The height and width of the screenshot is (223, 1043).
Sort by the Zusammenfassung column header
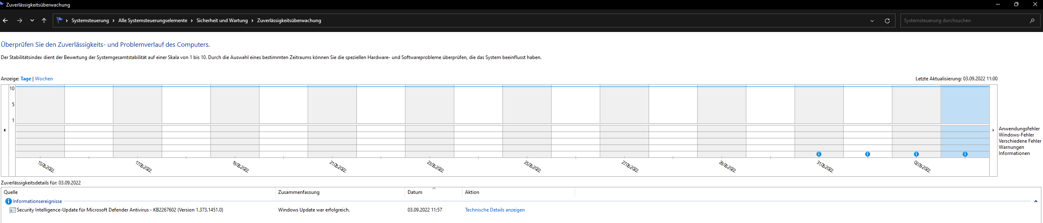(x=340, y=192)
